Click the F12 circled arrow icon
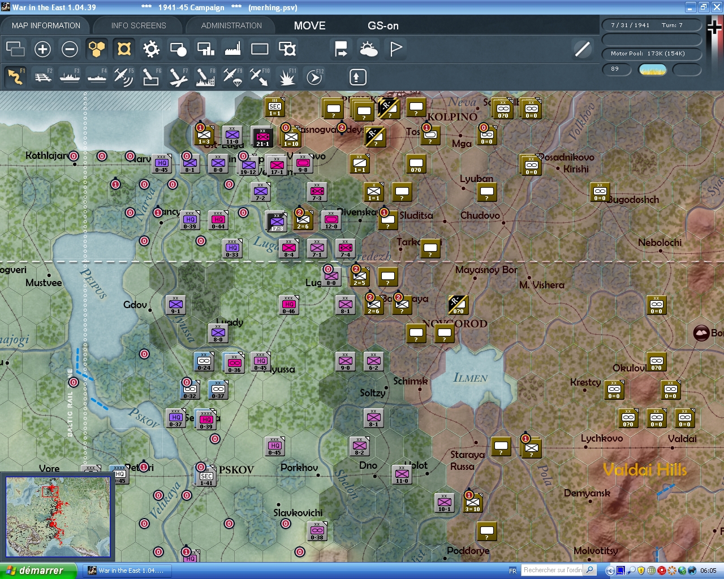Image resolution: width=724 pixels, height=579 pixels. [314, 77]
